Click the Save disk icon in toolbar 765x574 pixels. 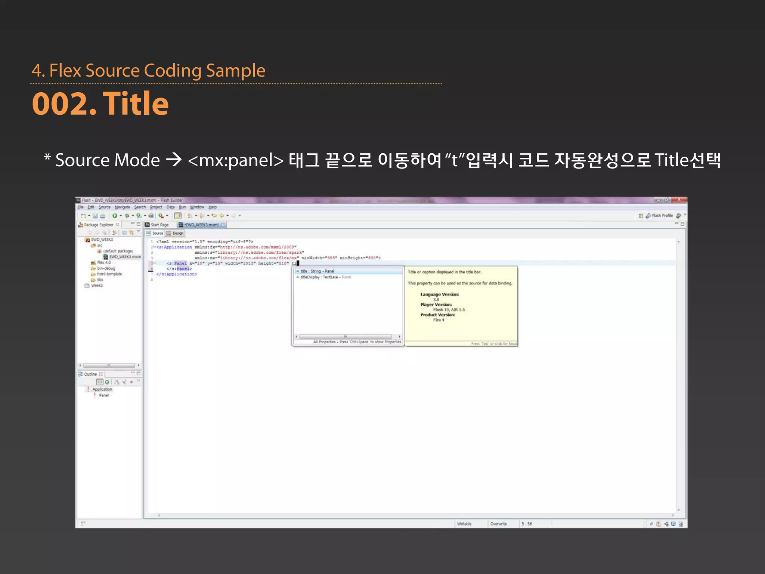click(x=95, y=216)
